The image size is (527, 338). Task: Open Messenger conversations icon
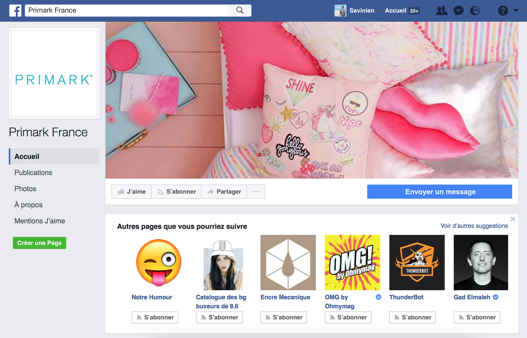459,11
